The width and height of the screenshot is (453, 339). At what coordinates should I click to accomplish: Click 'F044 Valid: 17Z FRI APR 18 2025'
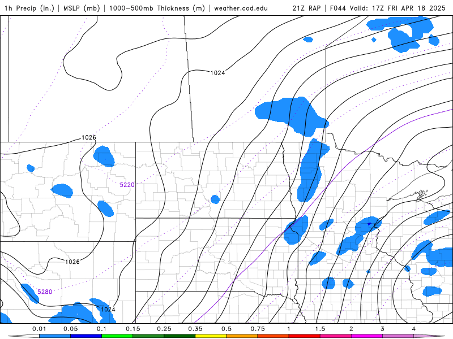388,8
